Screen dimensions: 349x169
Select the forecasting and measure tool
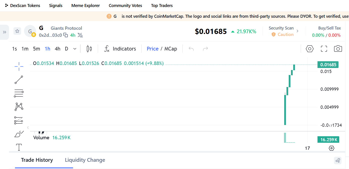click(19, 120)
